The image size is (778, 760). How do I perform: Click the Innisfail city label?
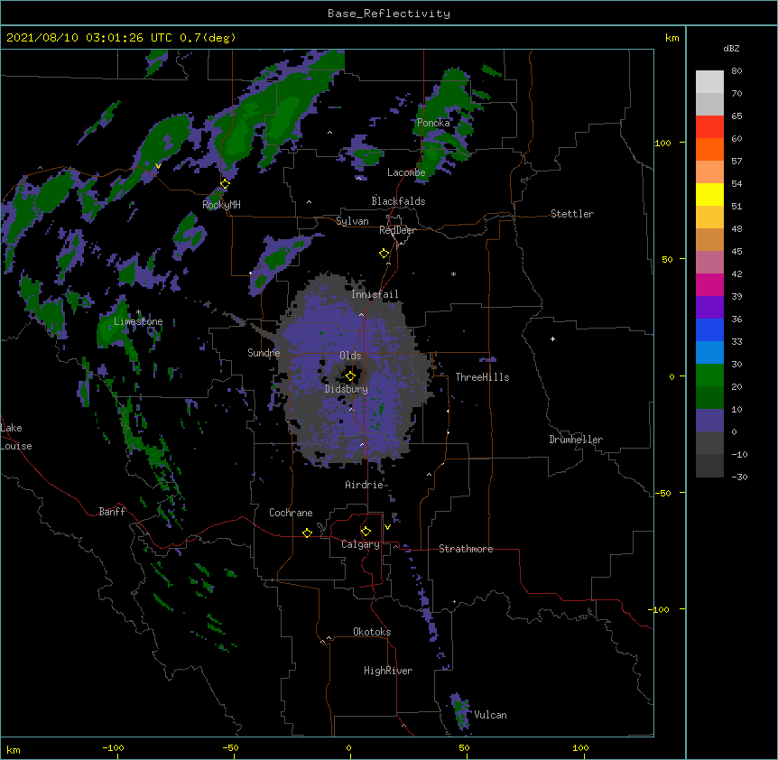(x=375, y=294)
